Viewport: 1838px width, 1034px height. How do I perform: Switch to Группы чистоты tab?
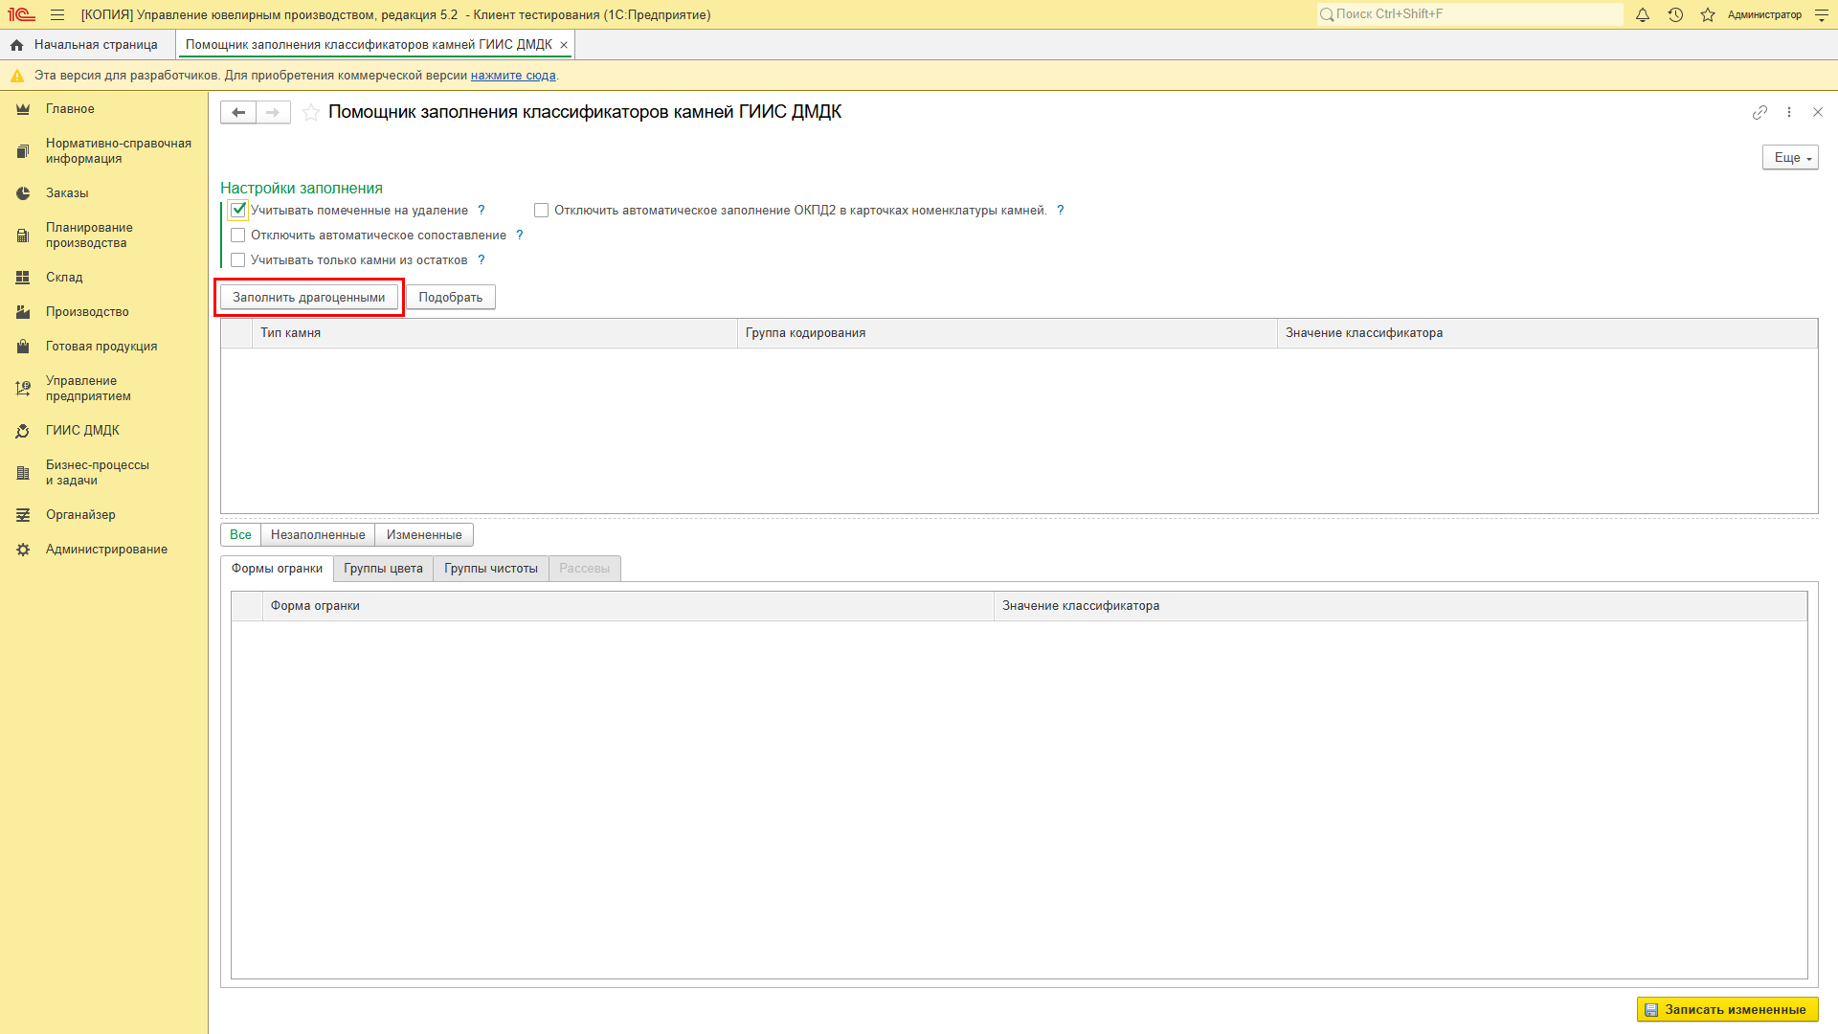click(491, 569)
